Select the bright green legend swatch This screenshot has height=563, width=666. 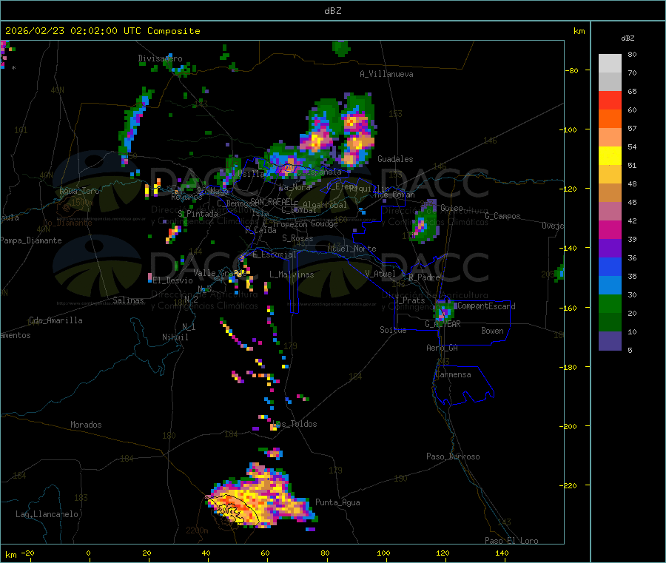(610, 303)
